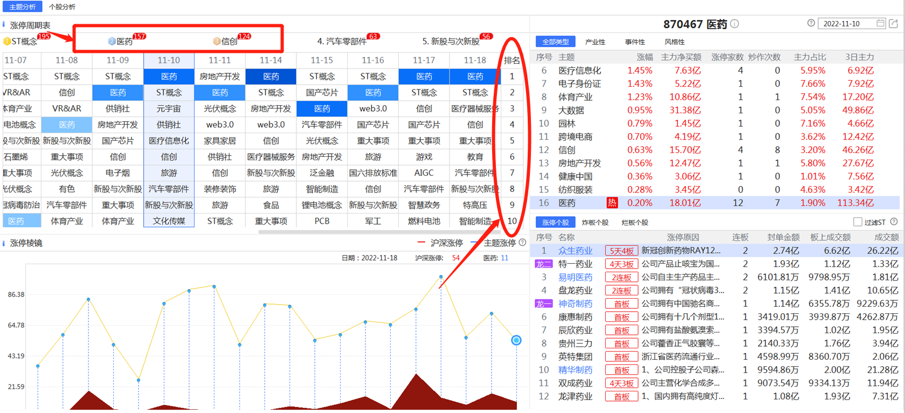This screenshot has height=413, width=905.
Task: Open 炸板个股 tab
Action: (x=595, y=222)
